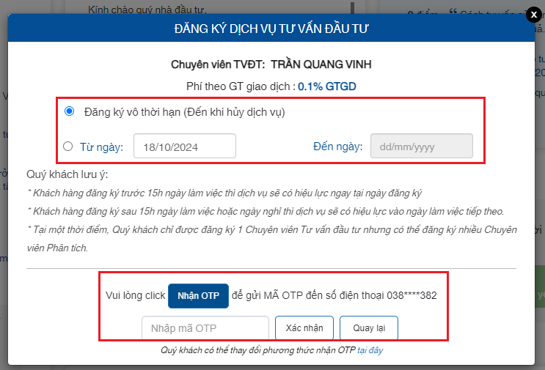Click the background scrollbar thumb behind the dialog
Image resolution: width=545 pixels, height=370 pixels.
click(x=352, y=8)
